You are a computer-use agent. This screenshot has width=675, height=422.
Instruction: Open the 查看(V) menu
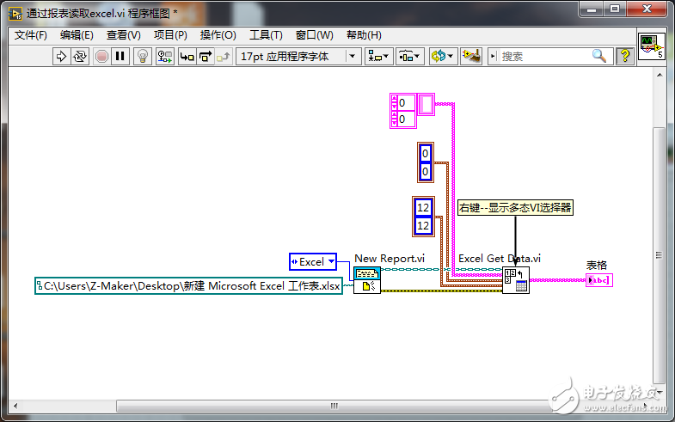pyautogui.click(x=124, y=35)
